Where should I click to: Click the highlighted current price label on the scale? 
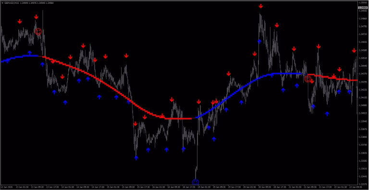pos(363,7)
